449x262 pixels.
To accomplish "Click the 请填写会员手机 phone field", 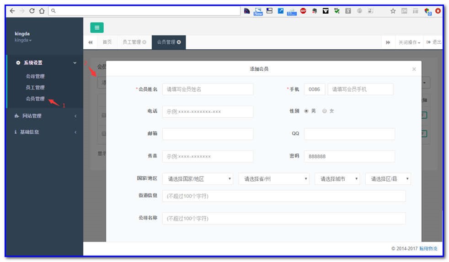I will (x=360, y=89).
